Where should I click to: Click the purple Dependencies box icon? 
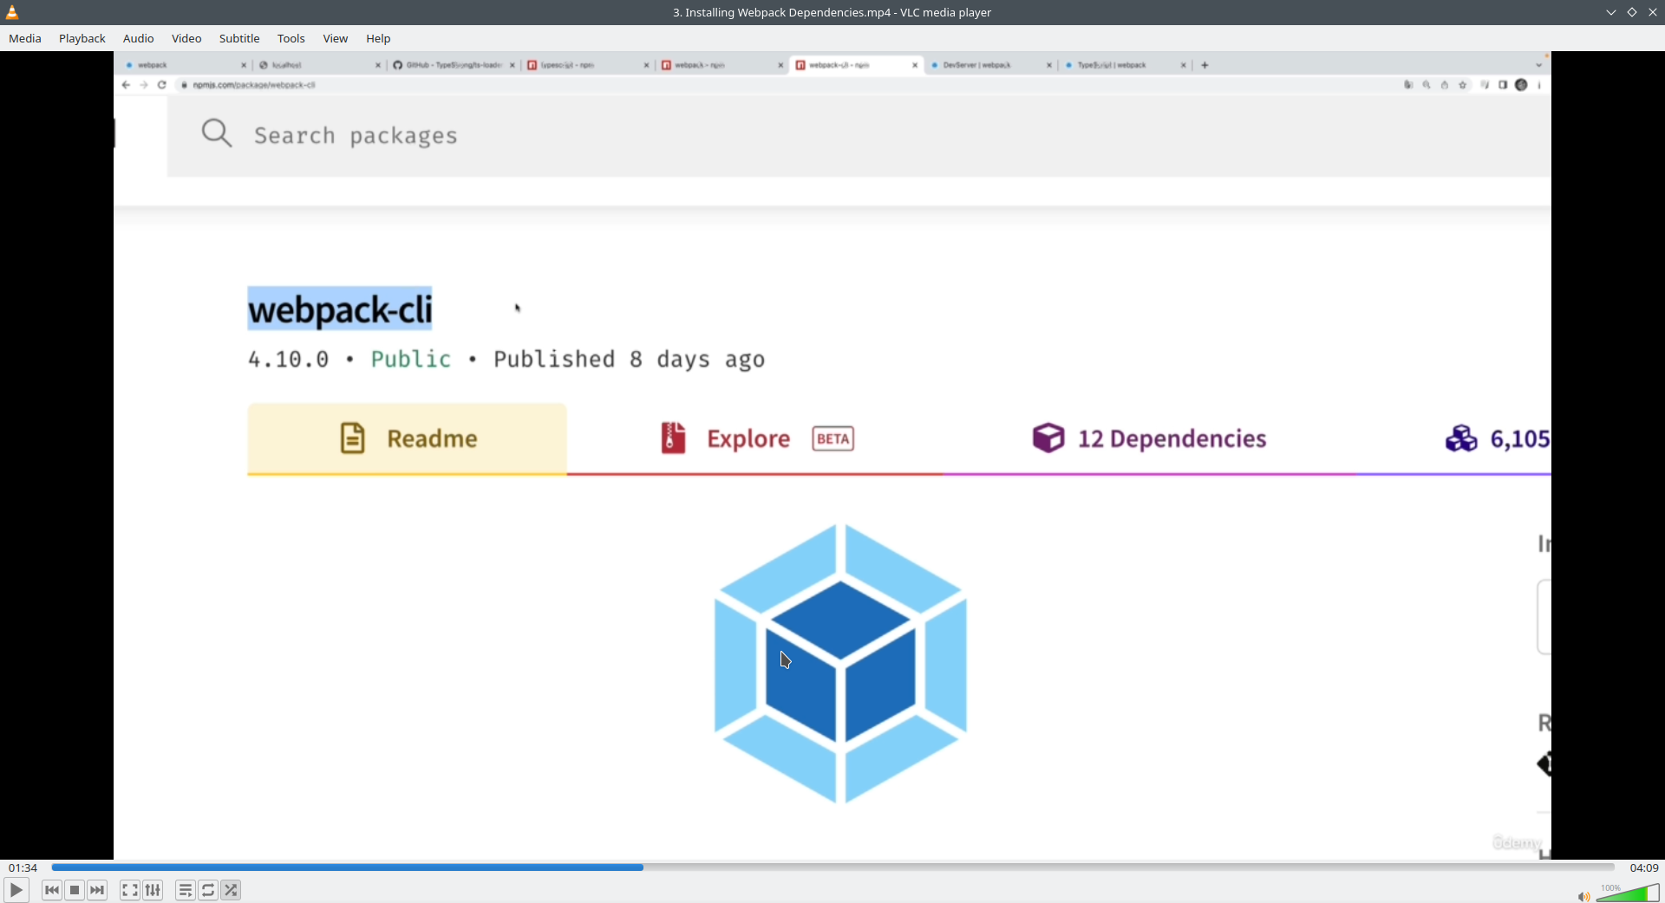click(x=1048, y=439)
